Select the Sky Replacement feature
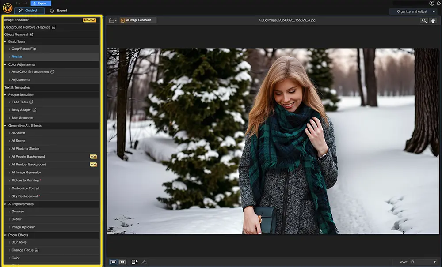The image size is (442, 267). click(x=24, y=196)
